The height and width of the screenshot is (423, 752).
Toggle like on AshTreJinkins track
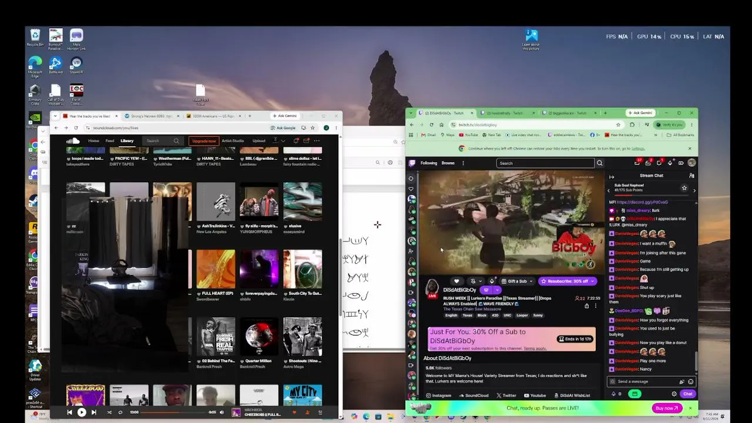[x=199, y=226]
